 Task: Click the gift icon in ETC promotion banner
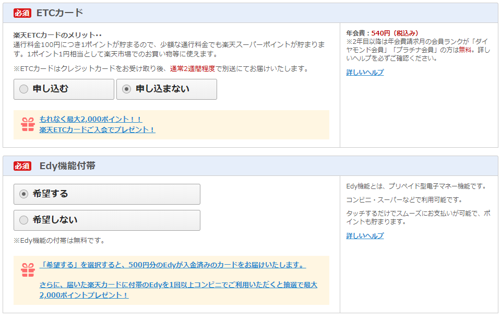tap(28, 124)
